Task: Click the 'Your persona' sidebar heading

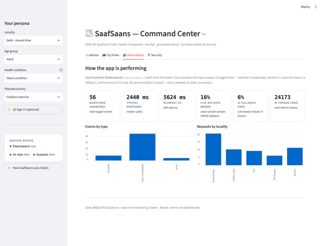Action: [17, 24]
